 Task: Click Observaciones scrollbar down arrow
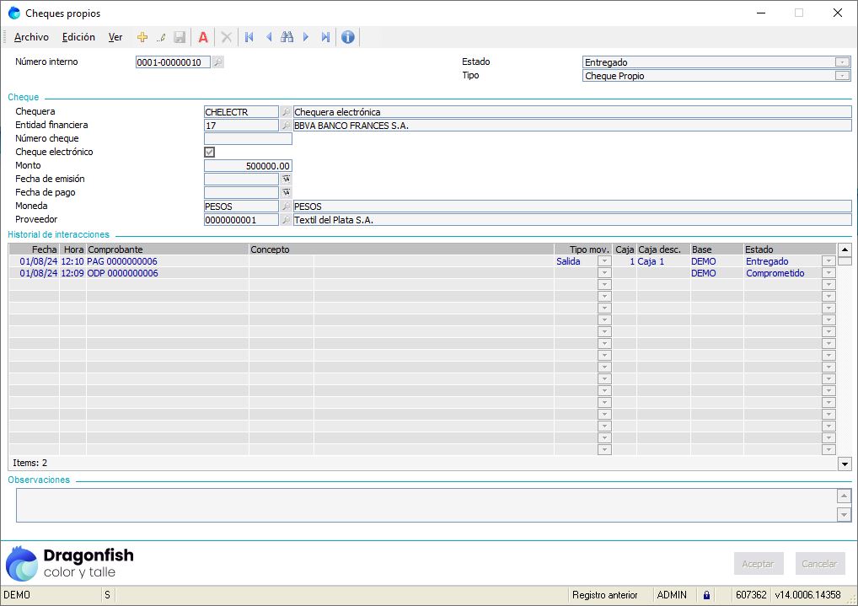[845, 515]
